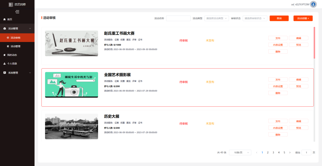Open the 活动类型 dropdown
322x166 pixels.
point(217,18)
